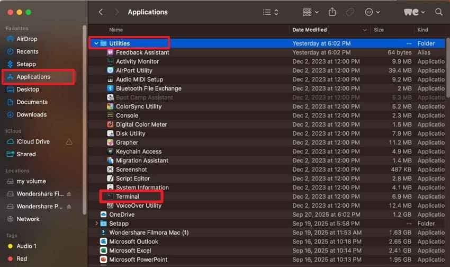Toggle sort direction chevron in Date Modified
450x267 pixels.
[x=364, y=30]
